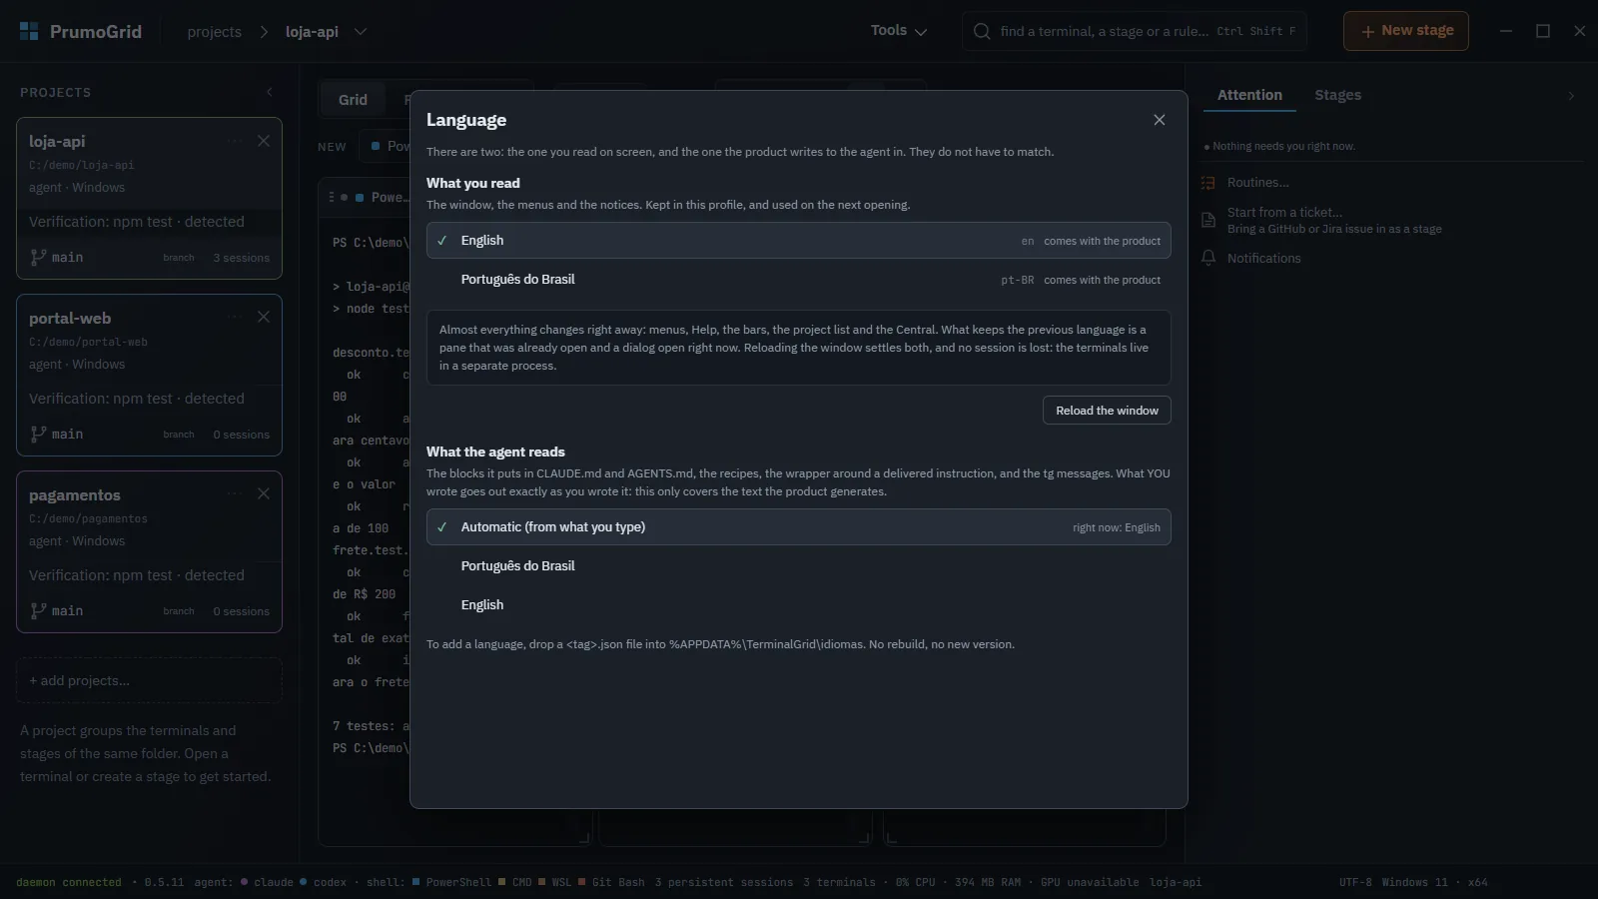Click the New stage button
This screenshot has height=899, width=1598.
coord(1405,31)
